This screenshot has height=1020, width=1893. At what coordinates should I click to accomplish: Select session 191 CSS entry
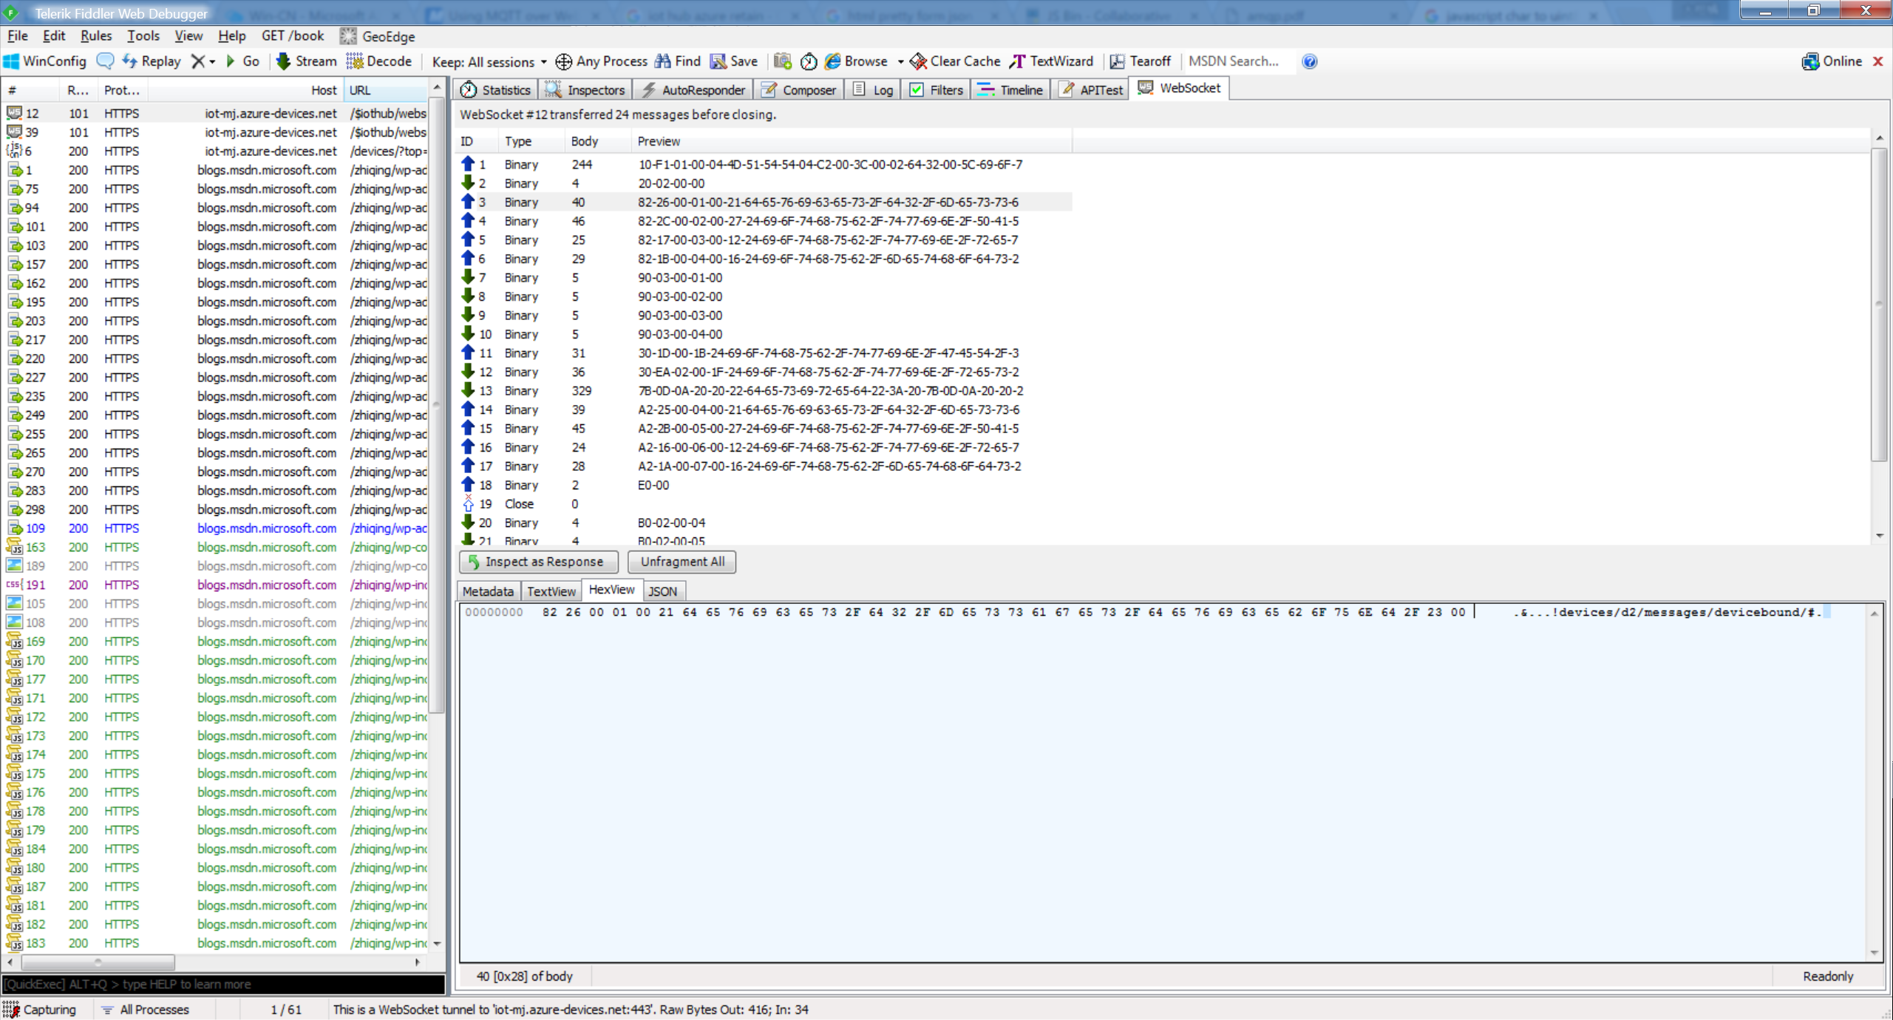216,585
